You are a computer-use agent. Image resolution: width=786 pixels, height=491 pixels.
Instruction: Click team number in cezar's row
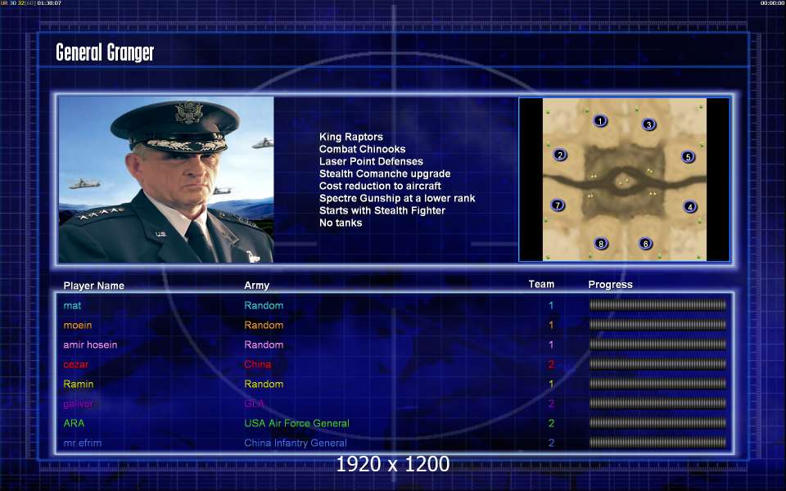point(551,364)
